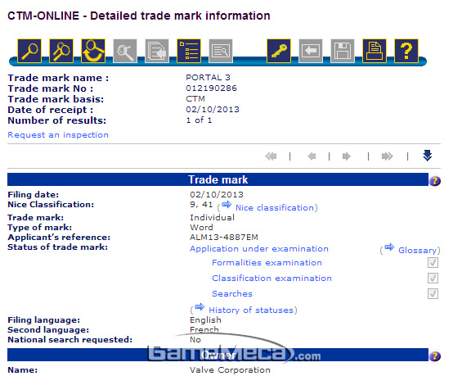453x376 pixels.
Task: Open the History of statuses link
Action: [x=251, y=310]
